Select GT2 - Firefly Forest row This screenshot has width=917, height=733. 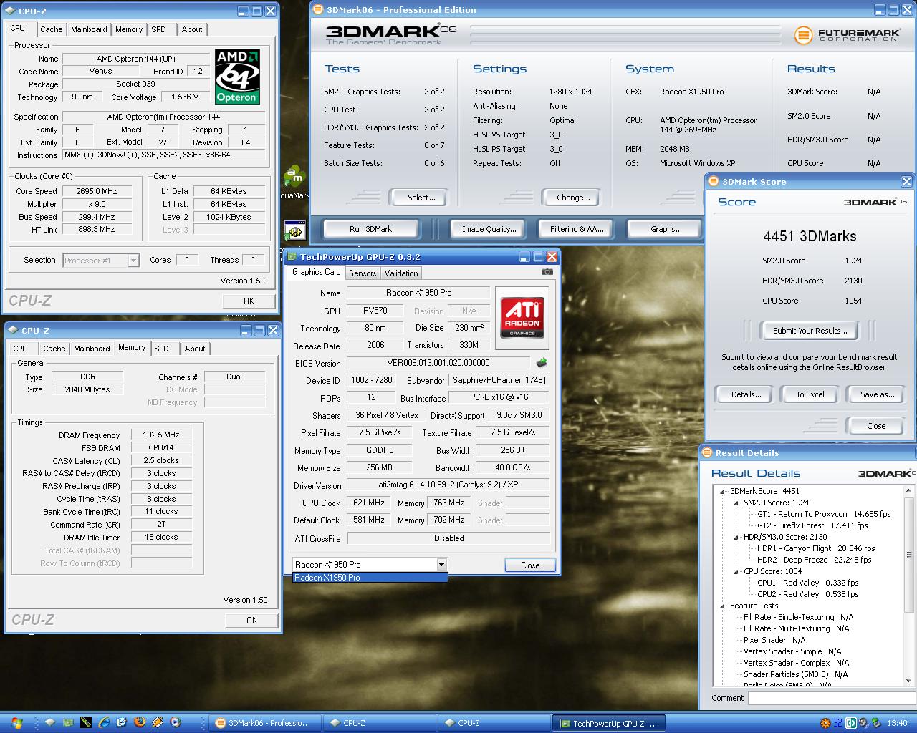[x=812, y=525]
